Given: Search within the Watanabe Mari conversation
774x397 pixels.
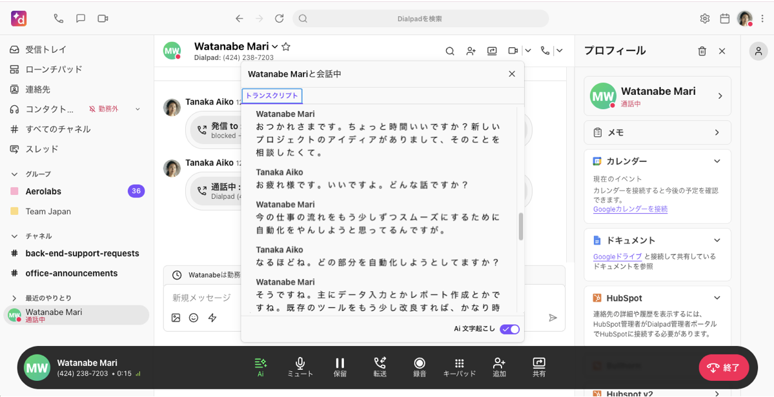Looking at the screenshot, I should (x=450, y=50).
